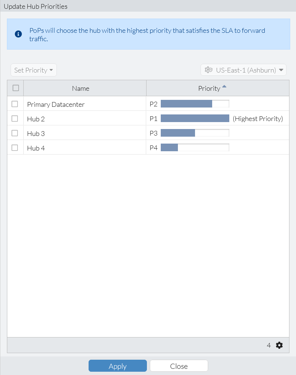Click the ascending sort arrow on Priority
The height and width of the screenshot is (375, 296).
pos(225,86)
